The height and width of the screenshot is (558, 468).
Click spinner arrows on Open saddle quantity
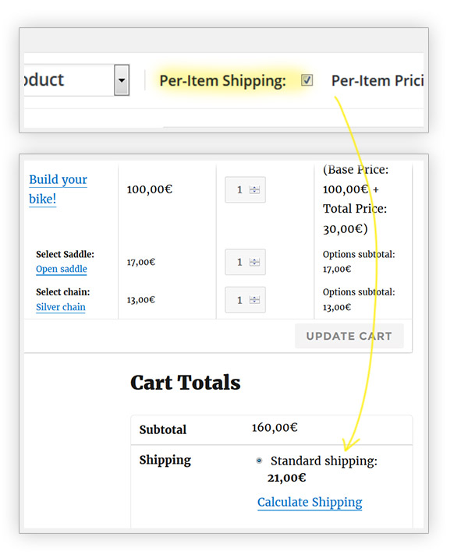click(x=254, y=262)
